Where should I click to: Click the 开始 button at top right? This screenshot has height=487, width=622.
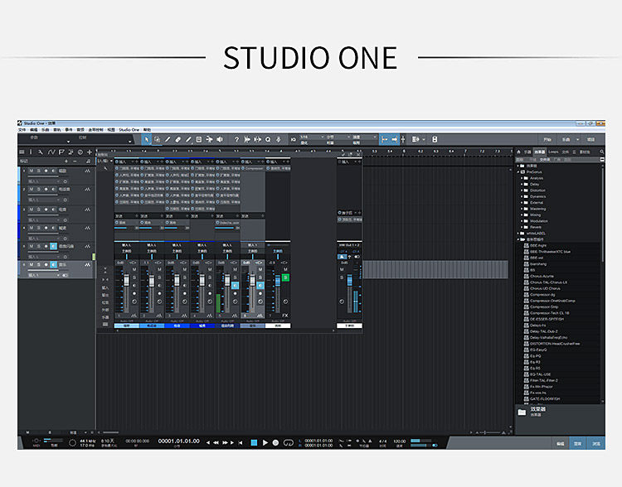tap(547, 139)
